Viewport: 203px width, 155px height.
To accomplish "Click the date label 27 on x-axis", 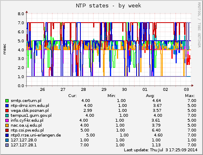I will click(x=63, y=90).
